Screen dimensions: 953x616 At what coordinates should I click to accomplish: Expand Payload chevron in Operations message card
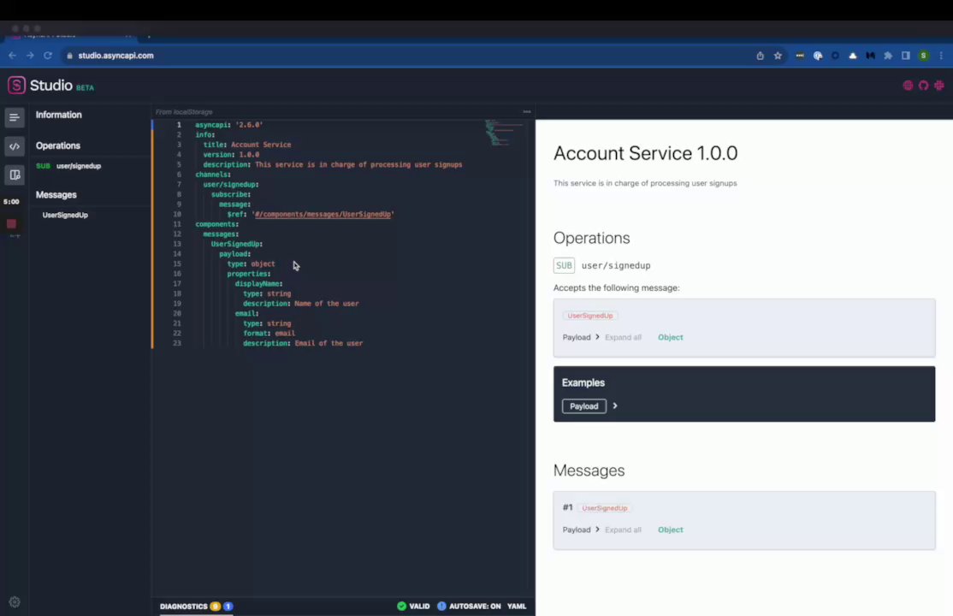[x=597, y=337]
